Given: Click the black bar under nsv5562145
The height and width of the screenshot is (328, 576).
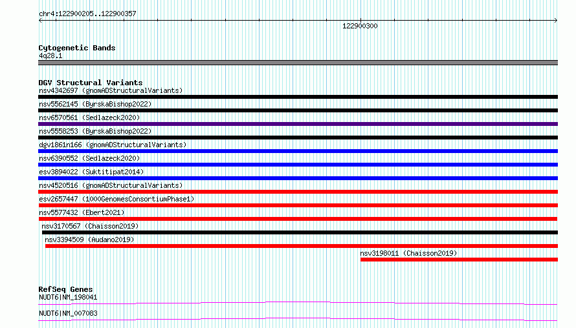Looking at the screenshot, I should tap(298, 110).
